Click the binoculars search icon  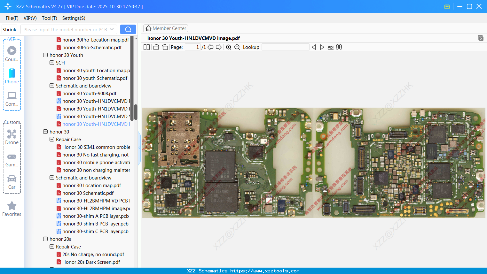339,47
